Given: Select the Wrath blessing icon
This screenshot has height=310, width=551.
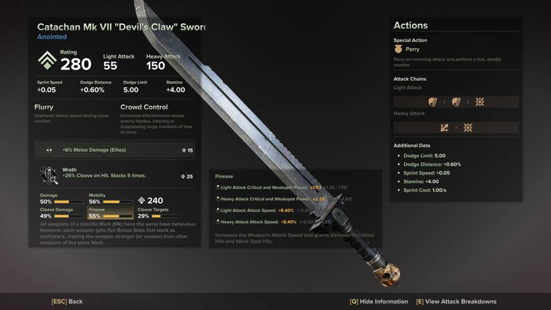Looking at the screenshot, I should [x=49, y=175].
